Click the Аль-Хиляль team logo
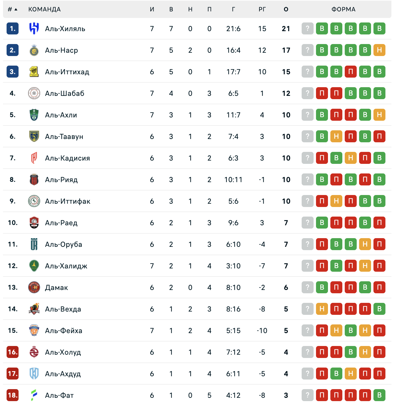The width and height of the screenshot is (395, 405). (x=34, y=28)
